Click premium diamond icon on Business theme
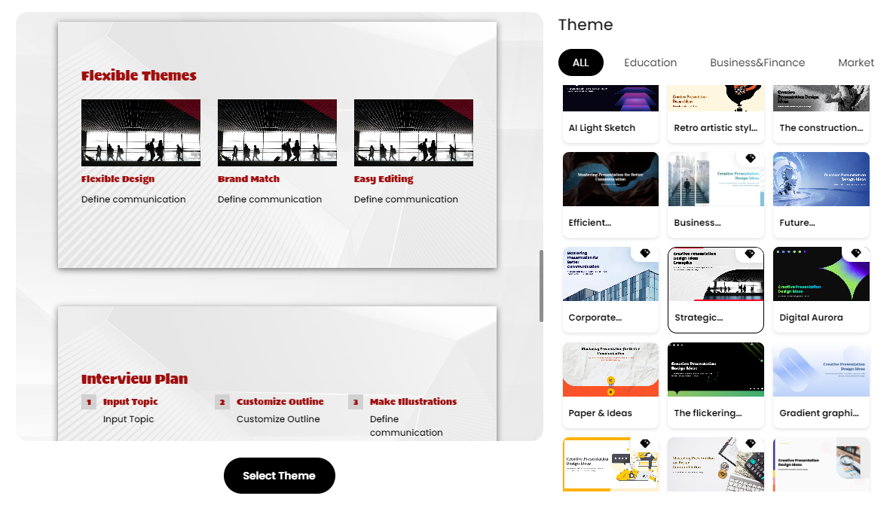Image resolution: width=896 pixels, height=505 pixels. 751,158
